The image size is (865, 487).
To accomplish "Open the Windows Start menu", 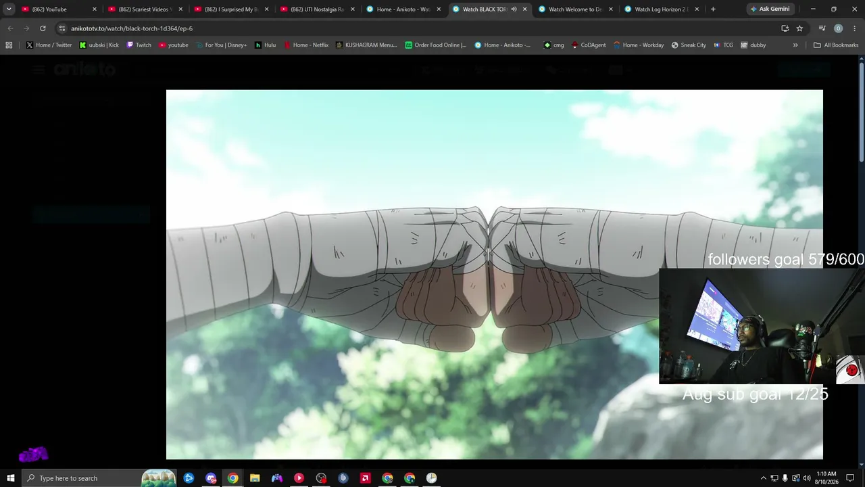I will 11,478.
